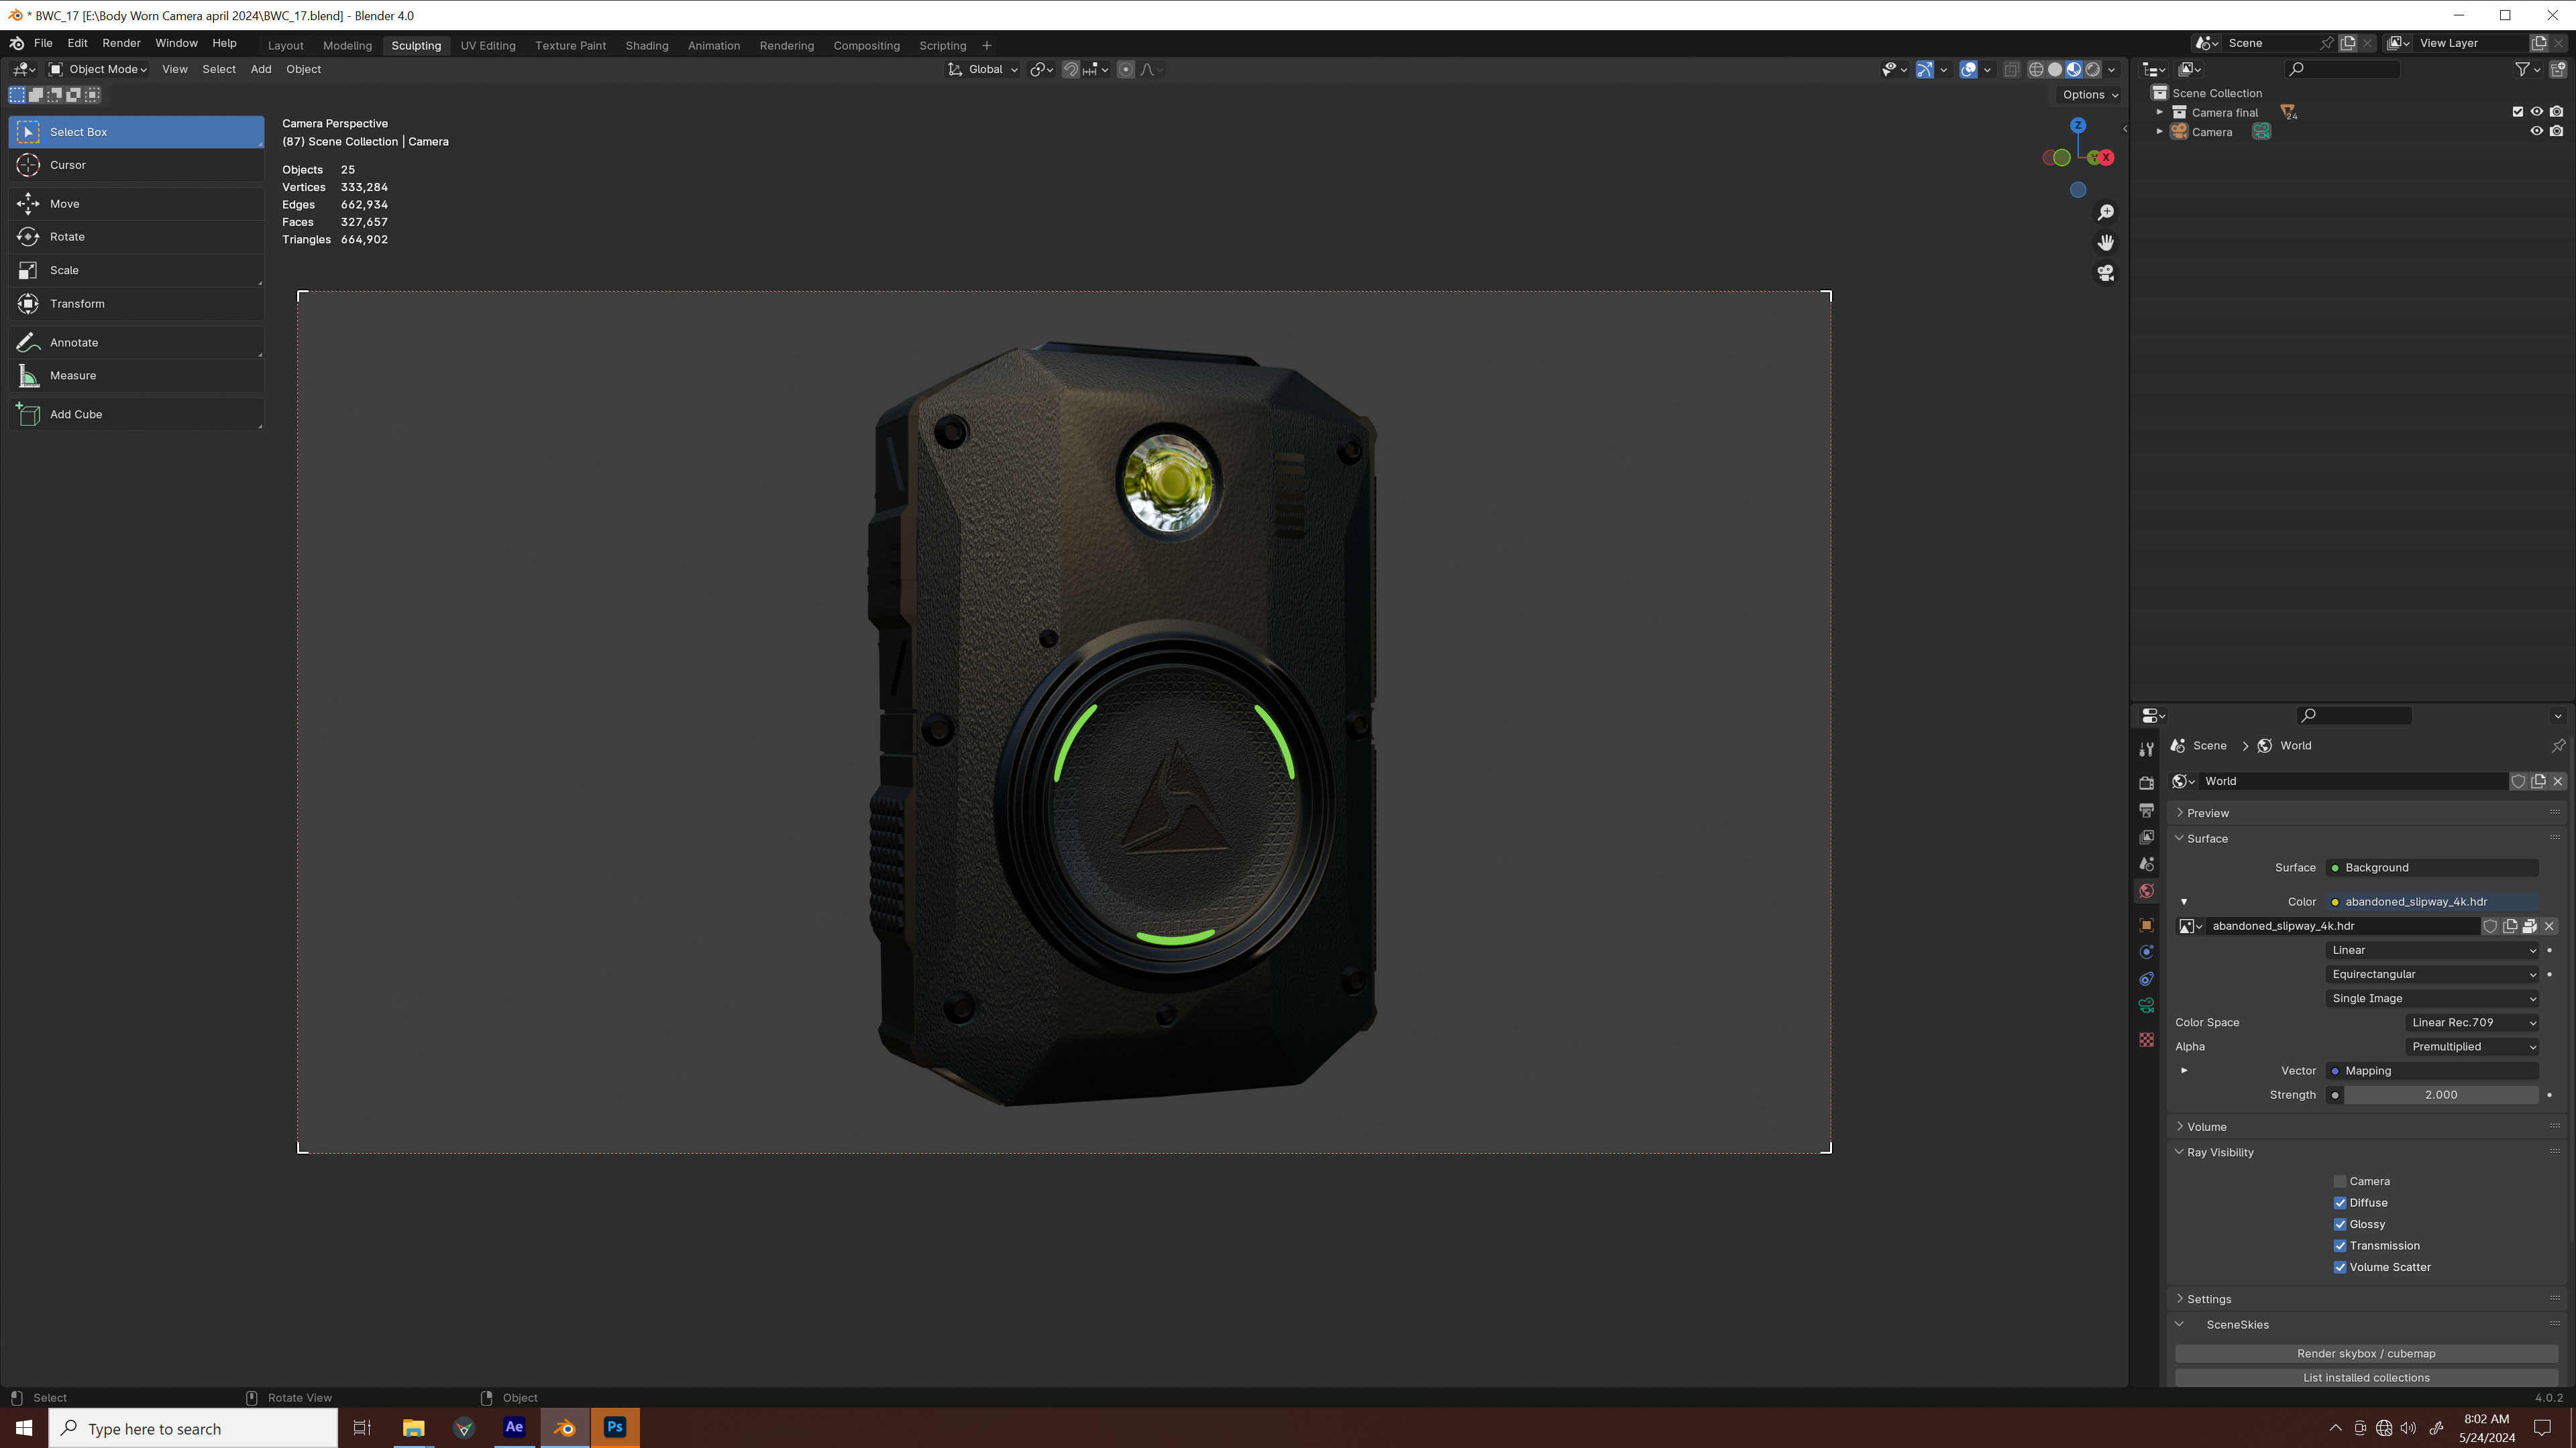Switch to the Shading workspace tab

point(647,45)
